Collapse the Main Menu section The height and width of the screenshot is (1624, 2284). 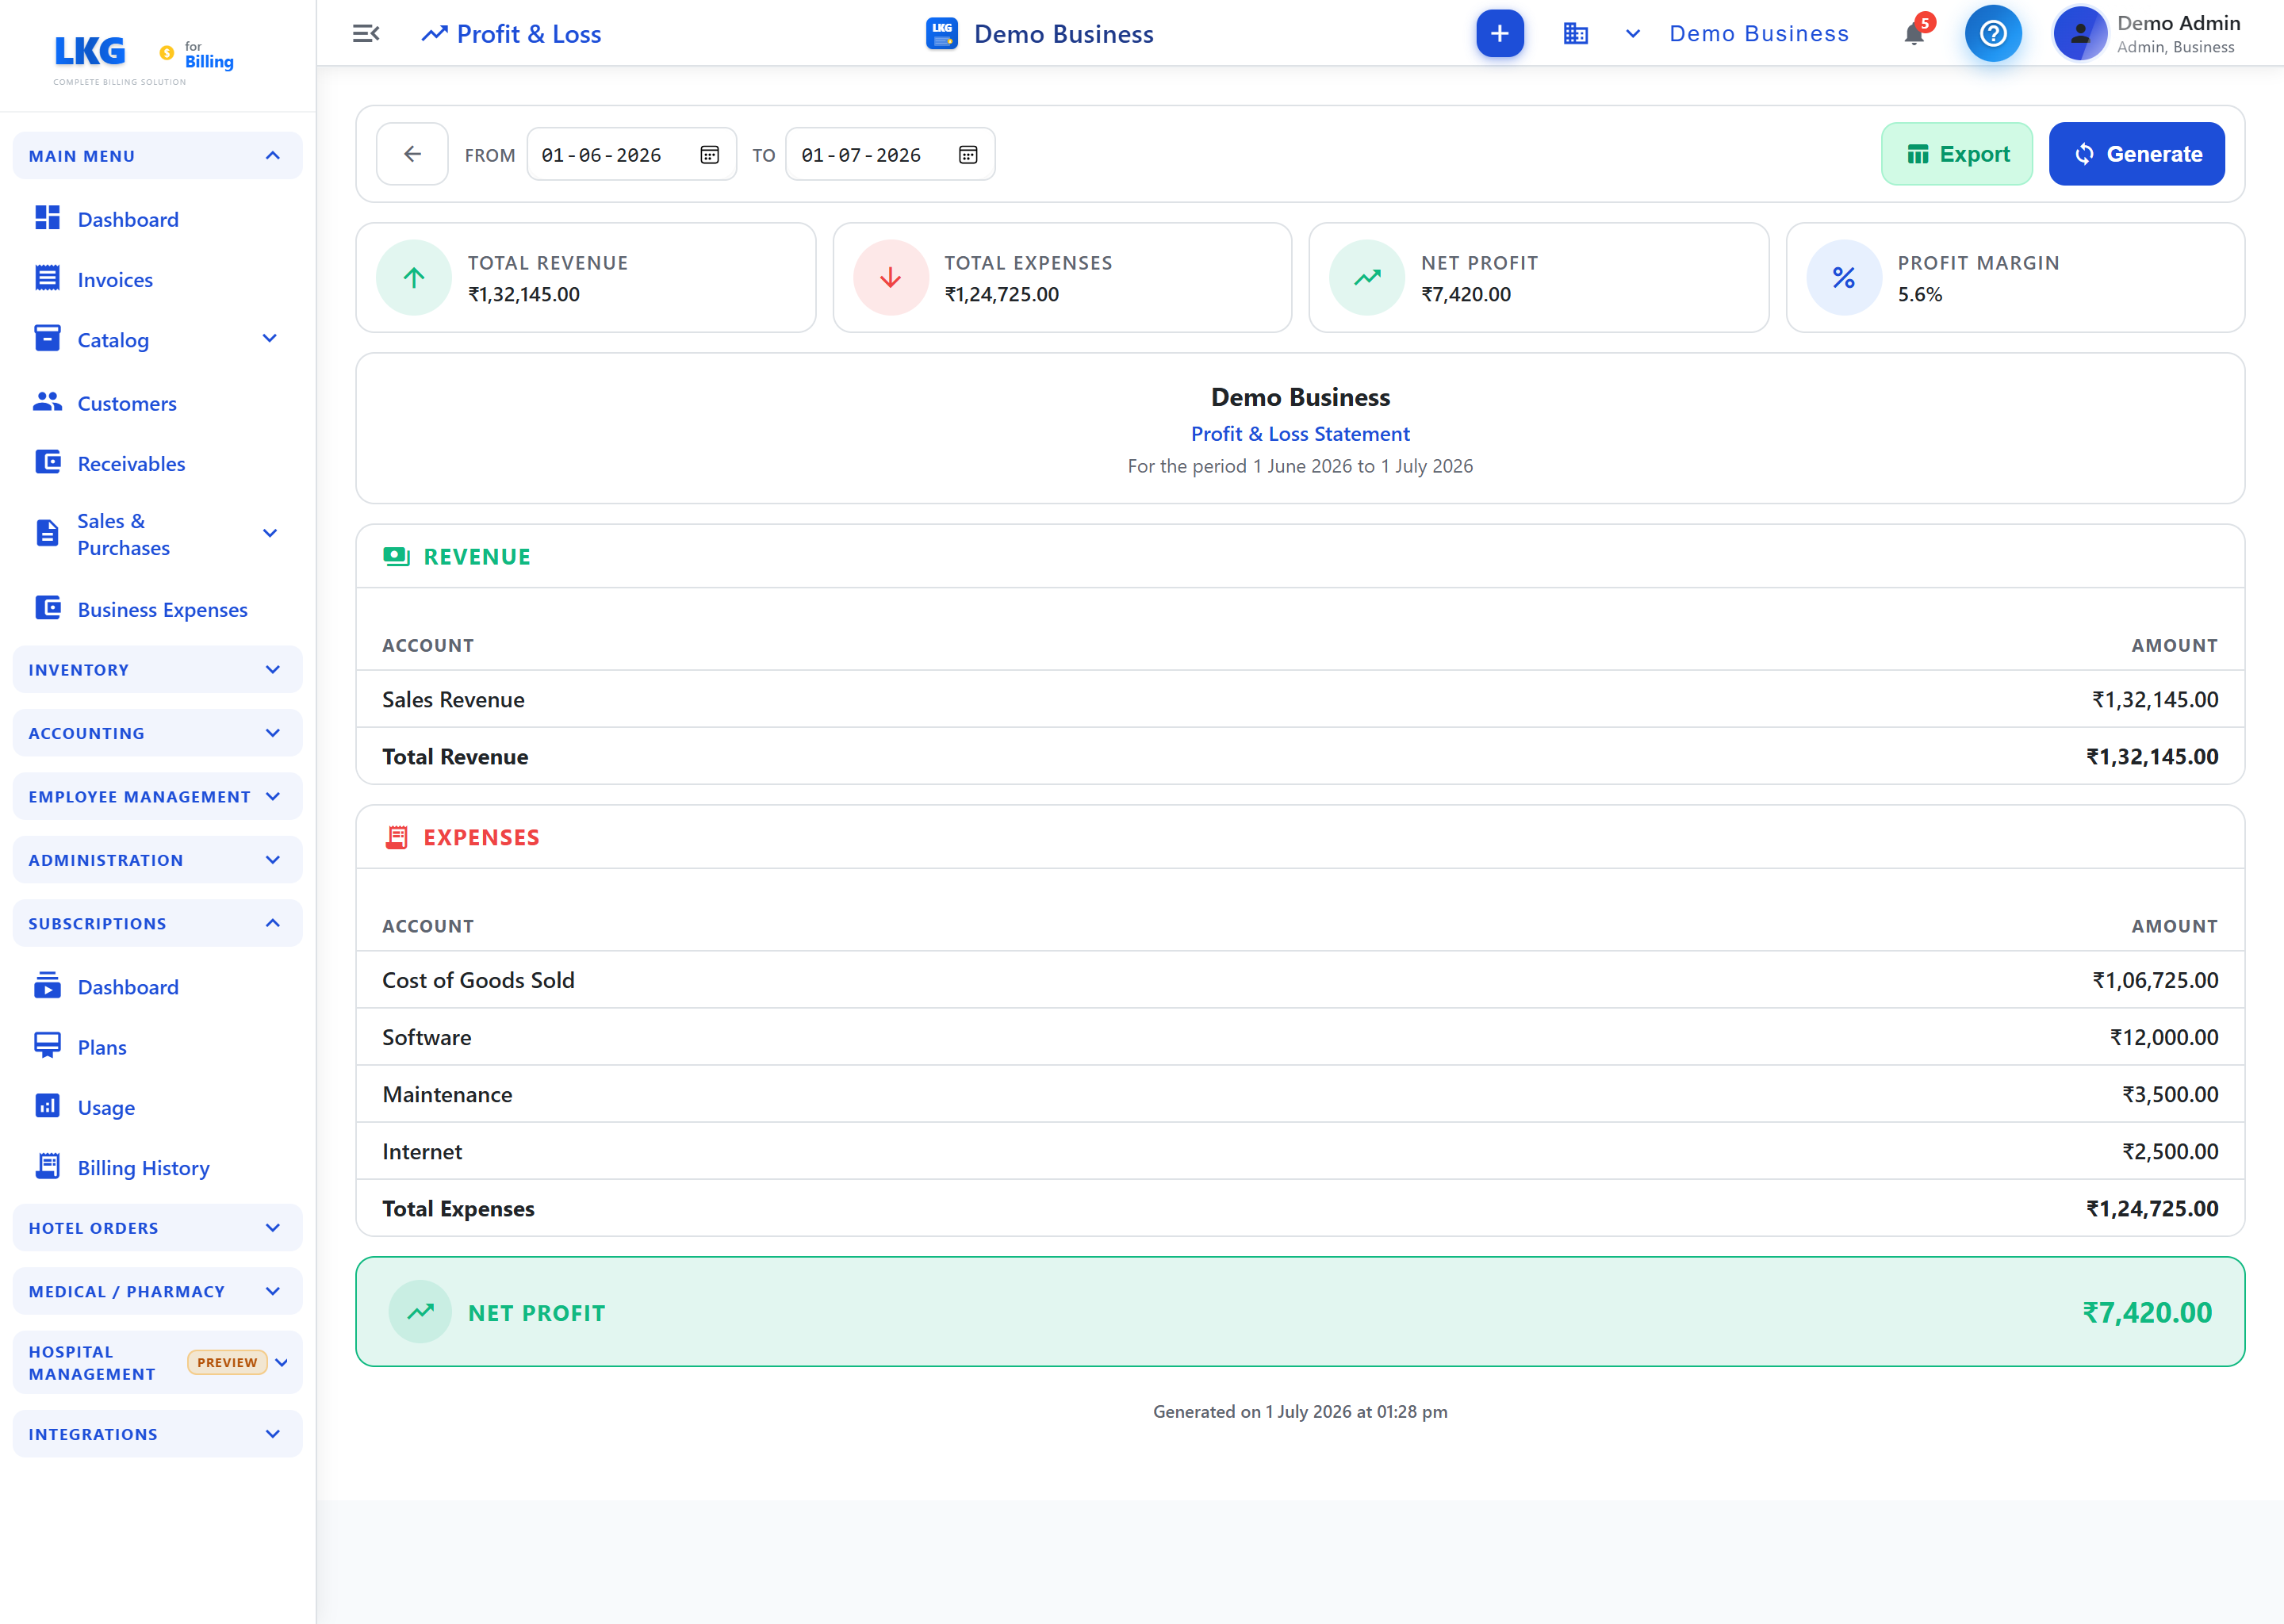158,155
